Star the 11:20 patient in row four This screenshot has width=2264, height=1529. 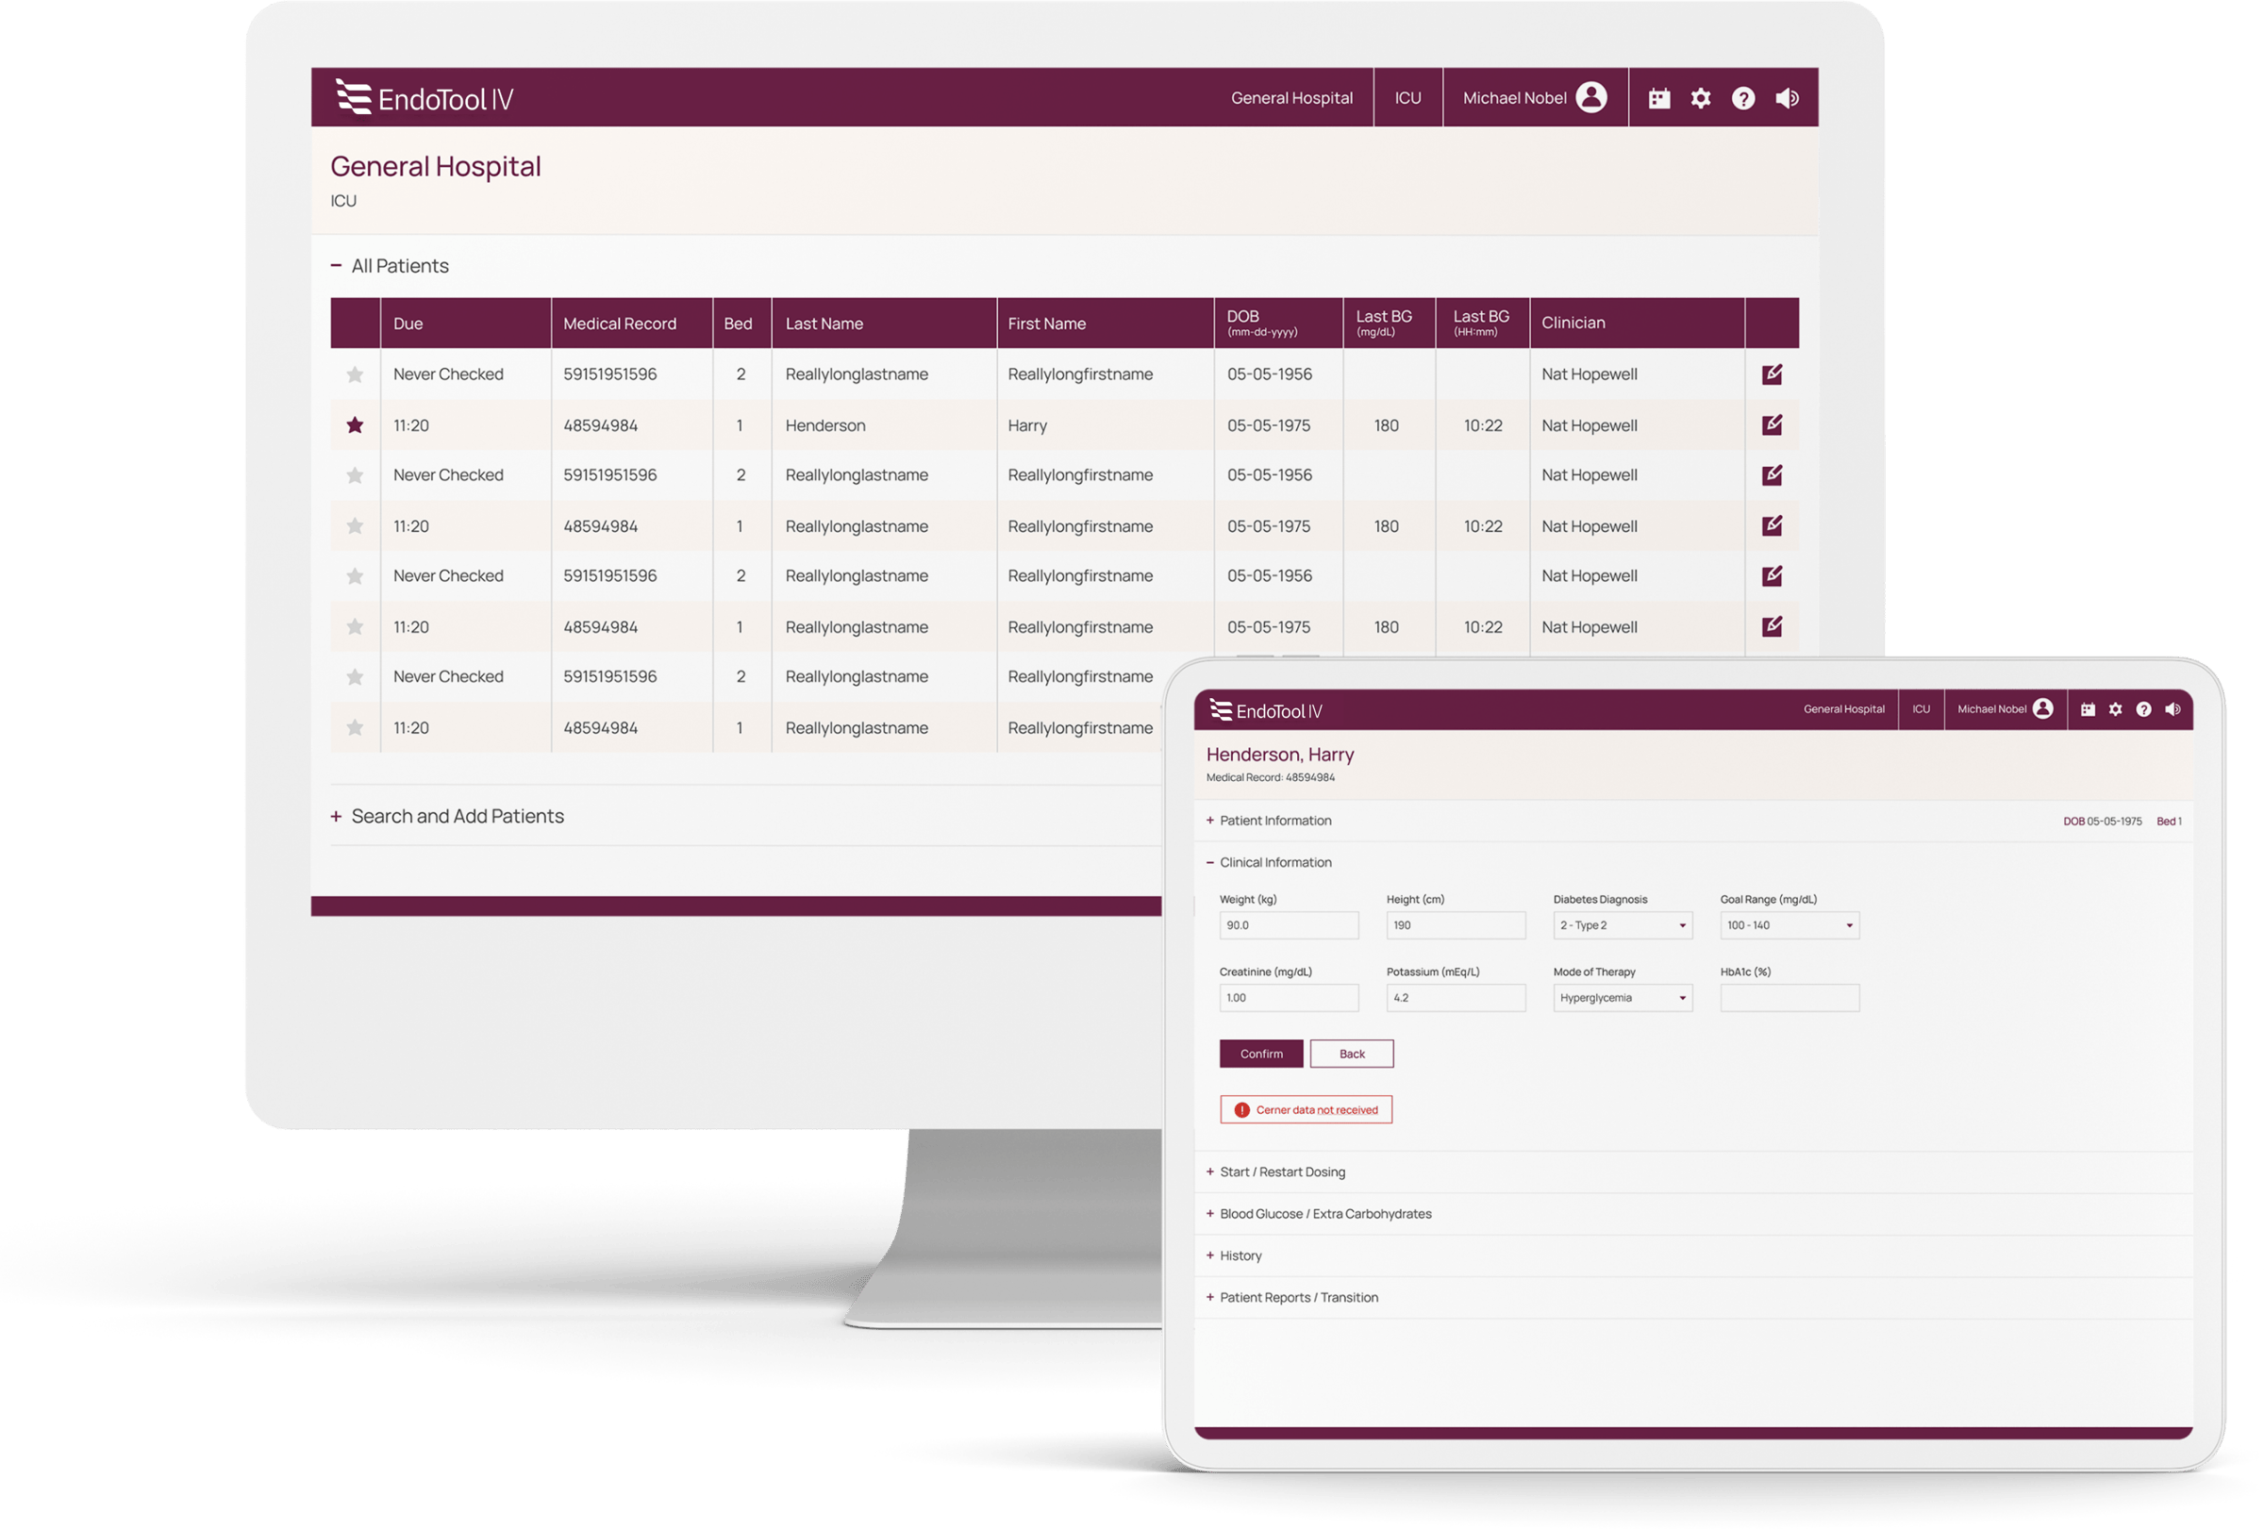tap(355, 525)
